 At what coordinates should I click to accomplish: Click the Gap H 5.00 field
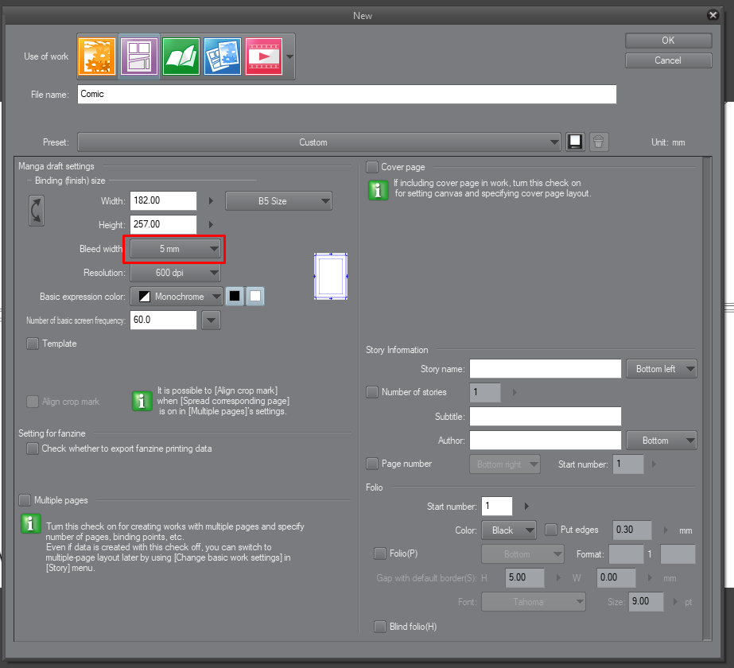pyautogui.click(x=525, y=578)
